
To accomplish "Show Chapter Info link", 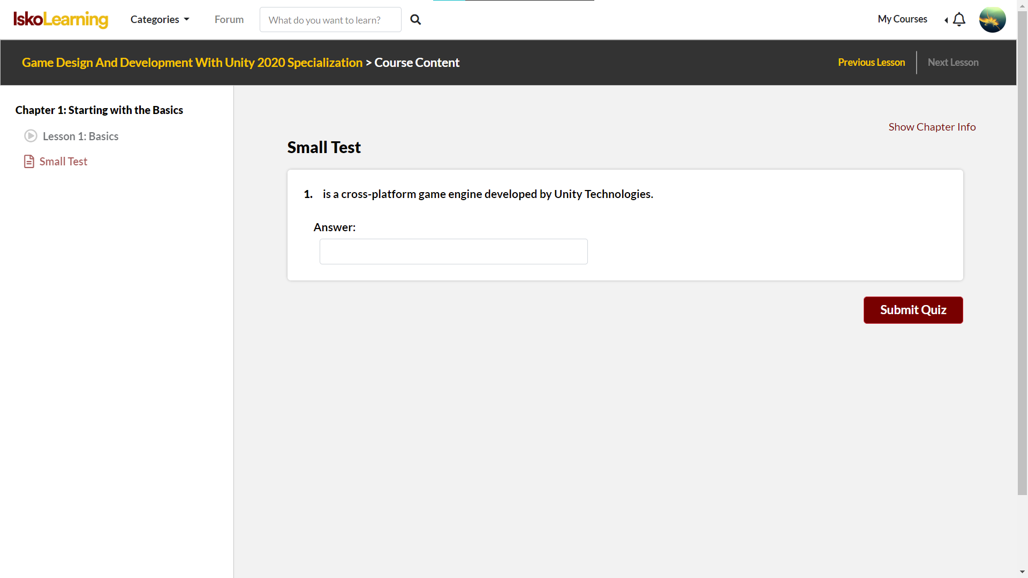I will click(x=932, y=127).
